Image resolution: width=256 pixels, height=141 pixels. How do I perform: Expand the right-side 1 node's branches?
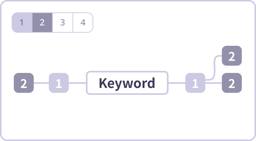[x=195, y=83]
